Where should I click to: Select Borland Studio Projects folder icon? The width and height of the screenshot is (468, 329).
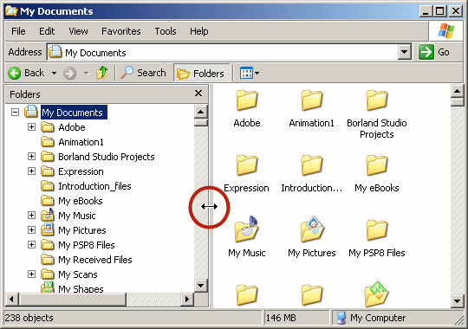pos(377,100)
